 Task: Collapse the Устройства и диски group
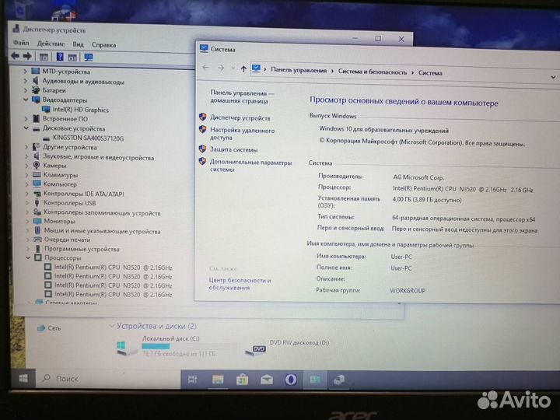(x=111, y=325)
